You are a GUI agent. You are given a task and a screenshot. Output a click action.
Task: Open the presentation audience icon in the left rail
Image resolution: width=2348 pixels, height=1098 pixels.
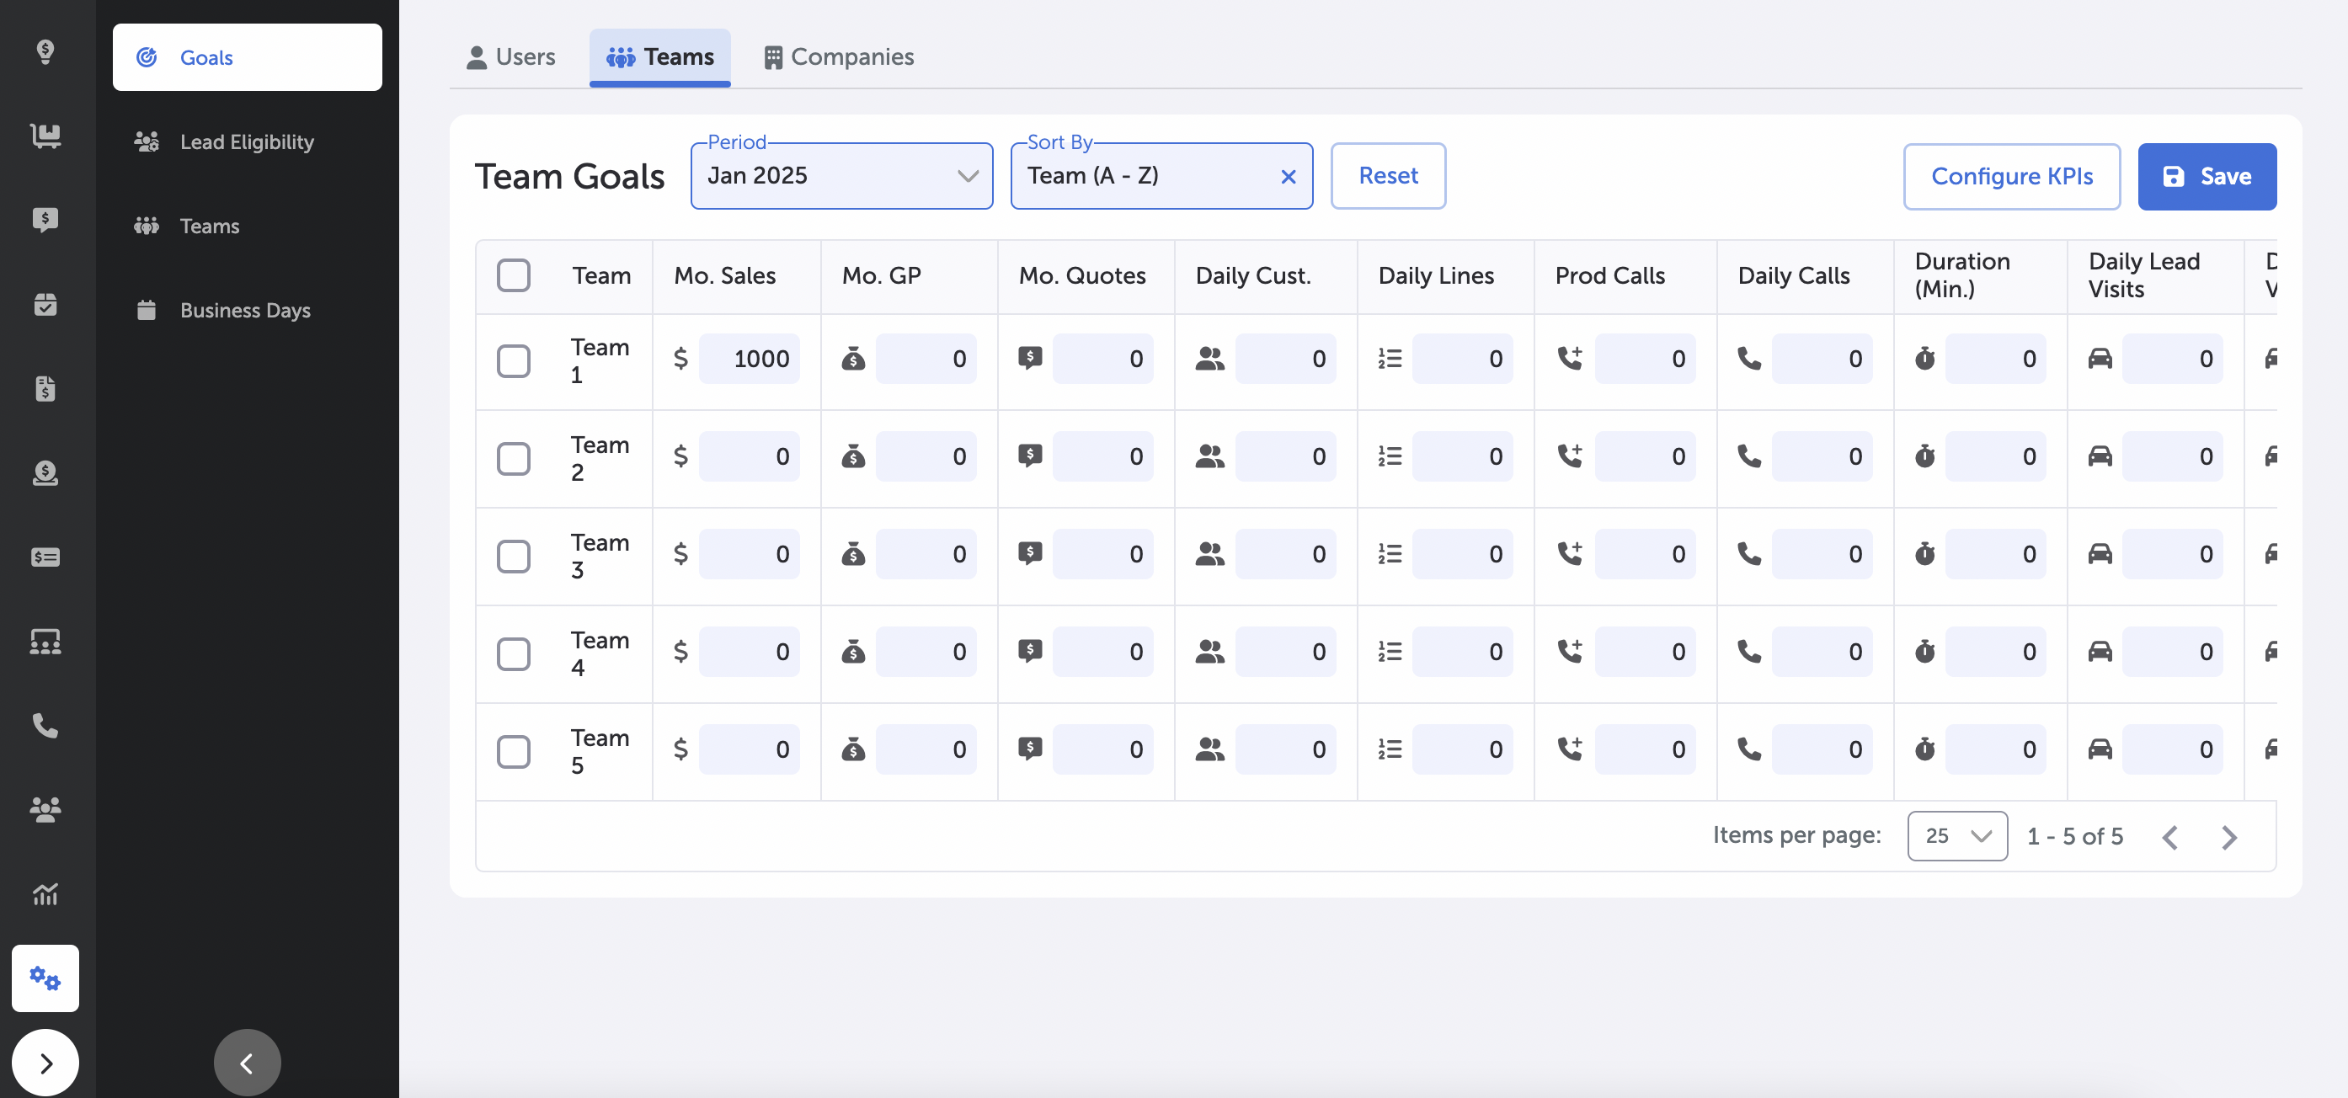(x=45, y=642)
